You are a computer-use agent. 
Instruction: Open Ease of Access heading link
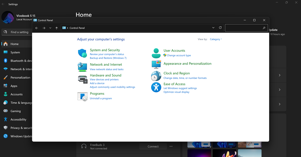(x=174, y=84)
